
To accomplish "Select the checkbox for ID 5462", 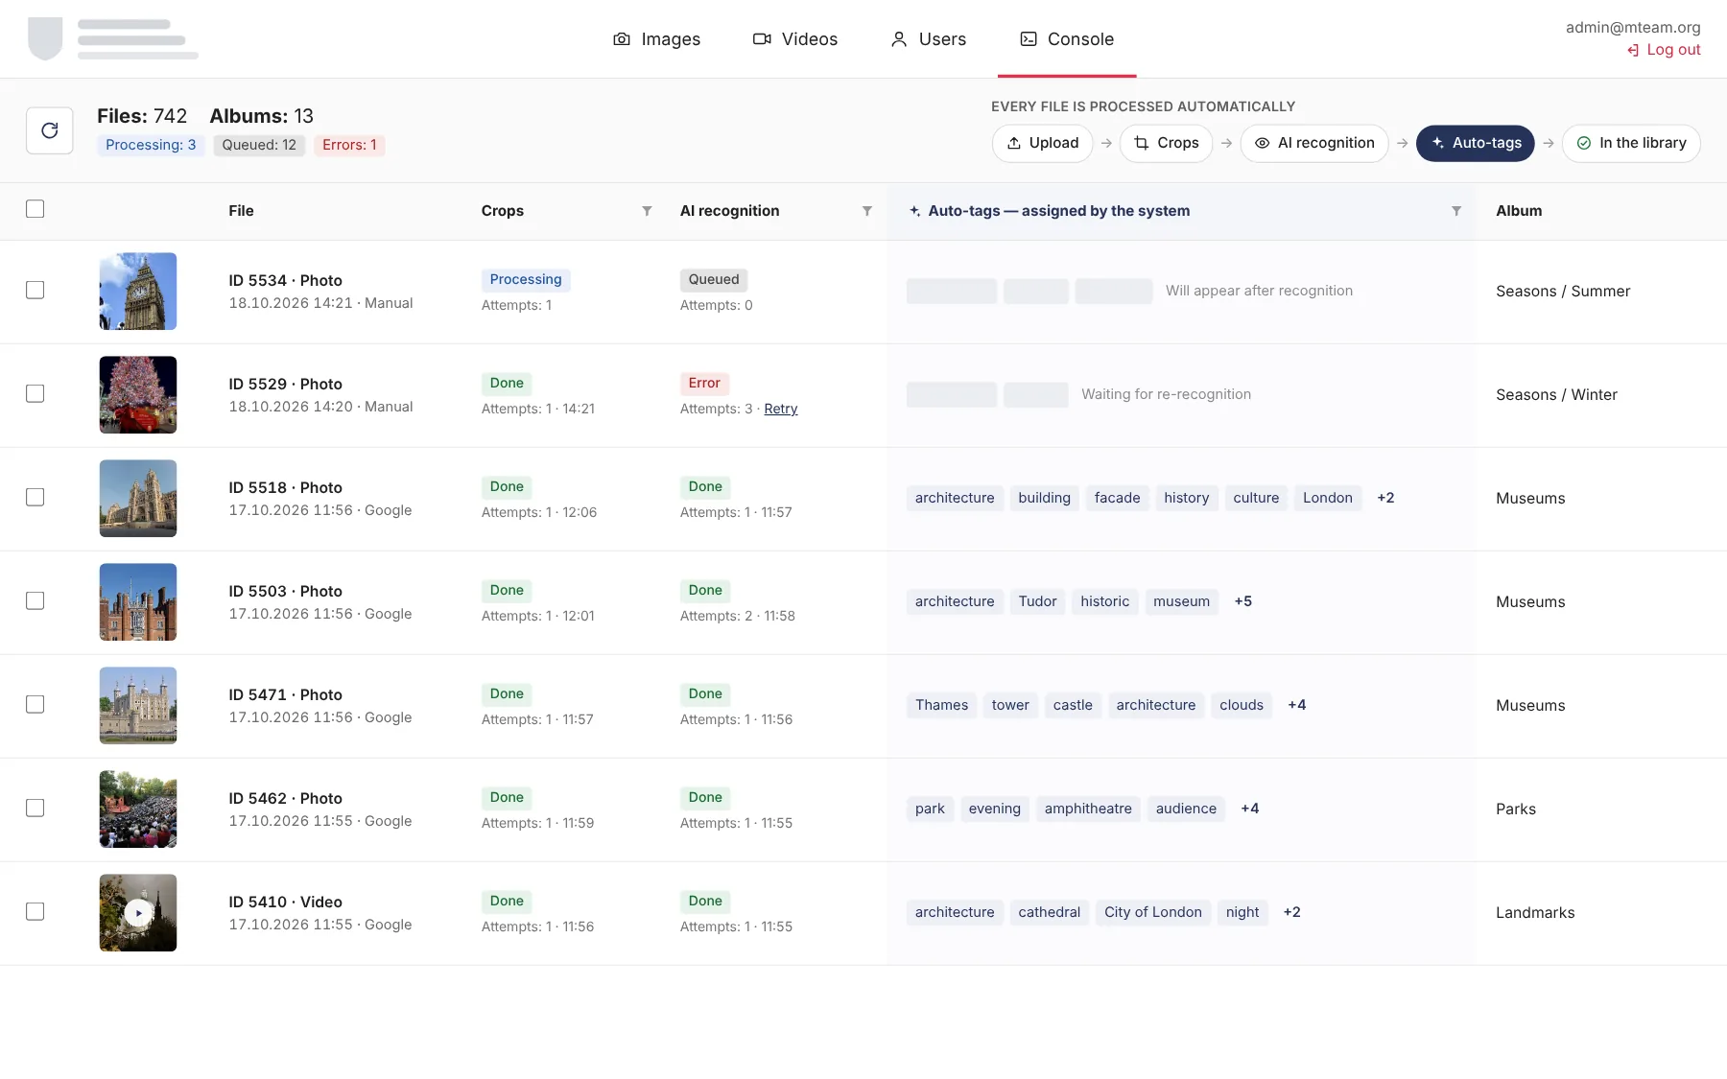I will 35,808.
